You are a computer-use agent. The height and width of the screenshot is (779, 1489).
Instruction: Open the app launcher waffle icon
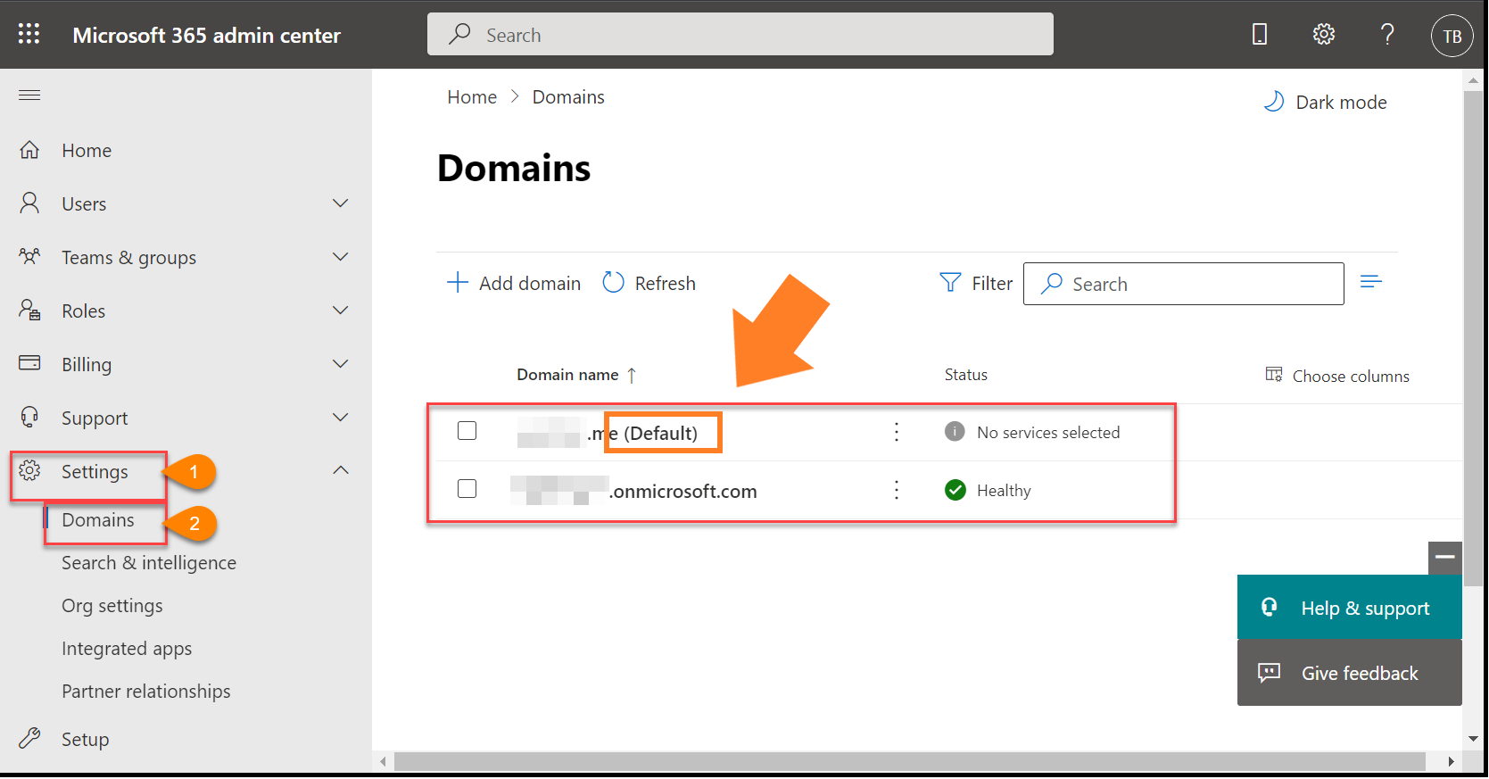[x=29, y=35]
